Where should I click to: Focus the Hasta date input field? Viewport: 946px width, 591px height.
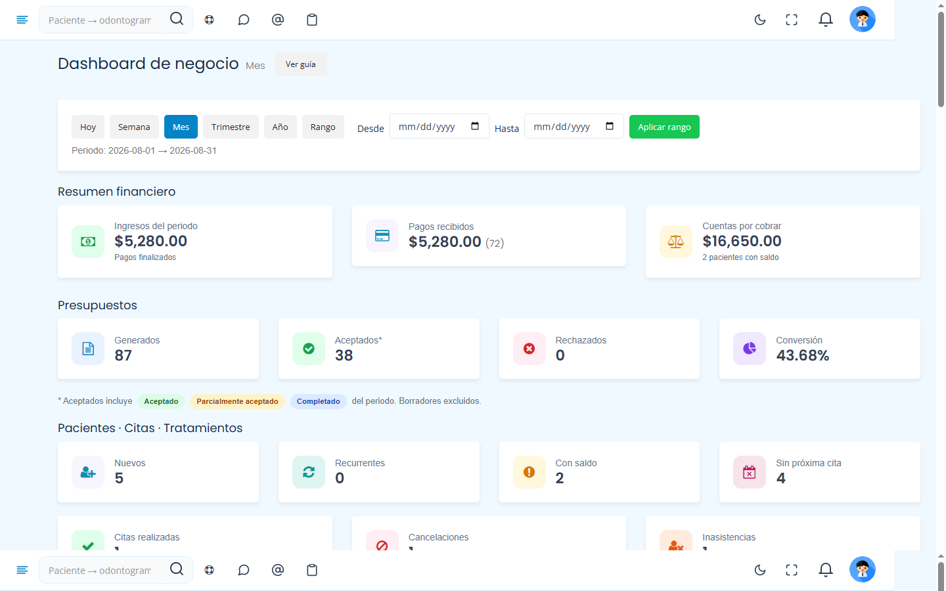tap(574, 126)
